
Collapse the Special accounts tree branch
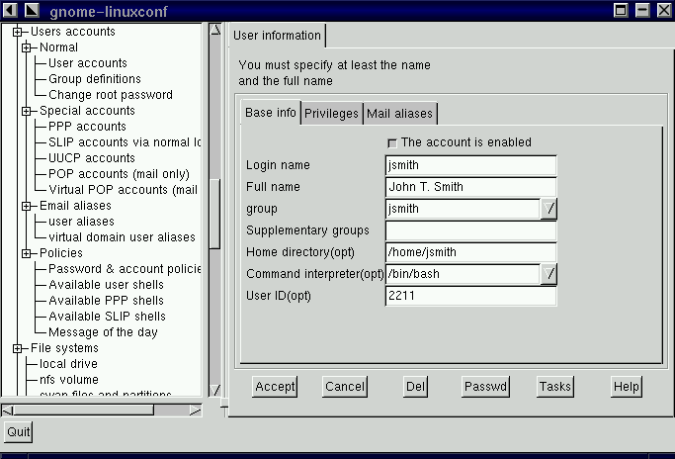(26, 111)
